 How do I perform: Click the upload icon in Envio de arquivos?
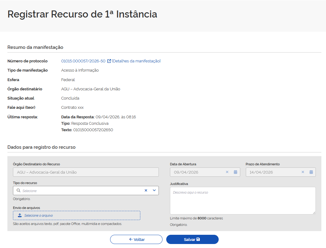click(x=20, y=215)
